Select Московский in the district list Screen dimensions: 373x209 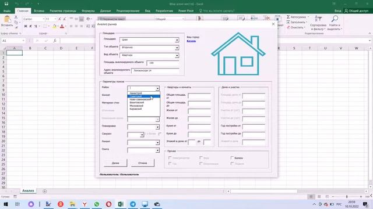(x=136, y=106)
